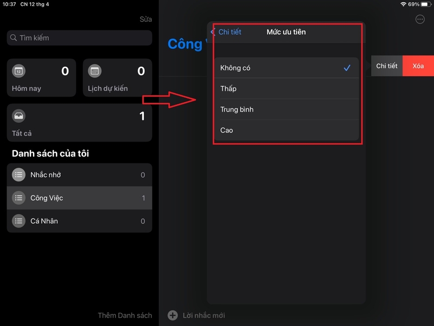Click the CN 12 thg 4 date

(35, 4)
